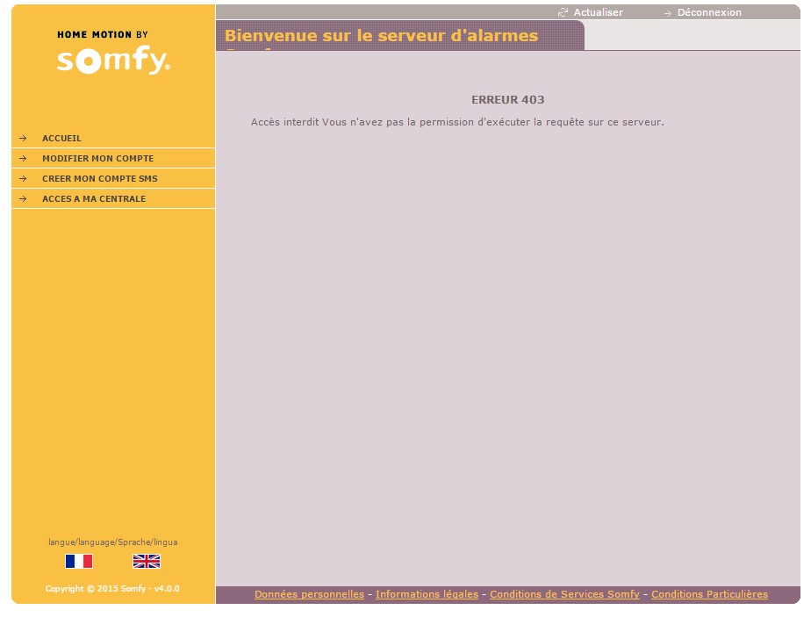
Task: Open the Informations légales footer link
Action: tap(427, 595)
